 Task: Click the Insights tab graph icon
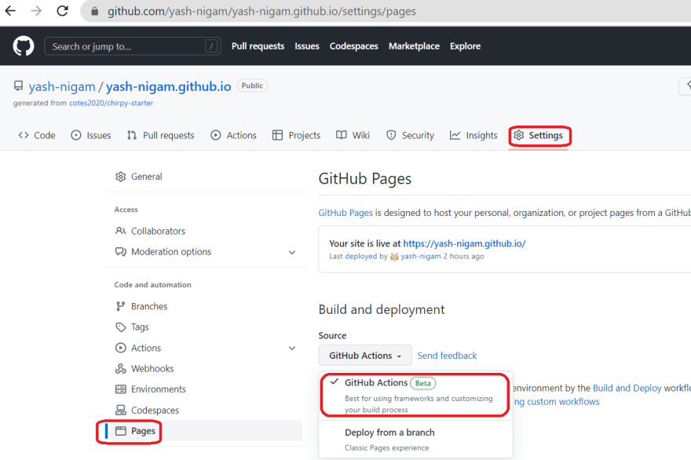455,135
